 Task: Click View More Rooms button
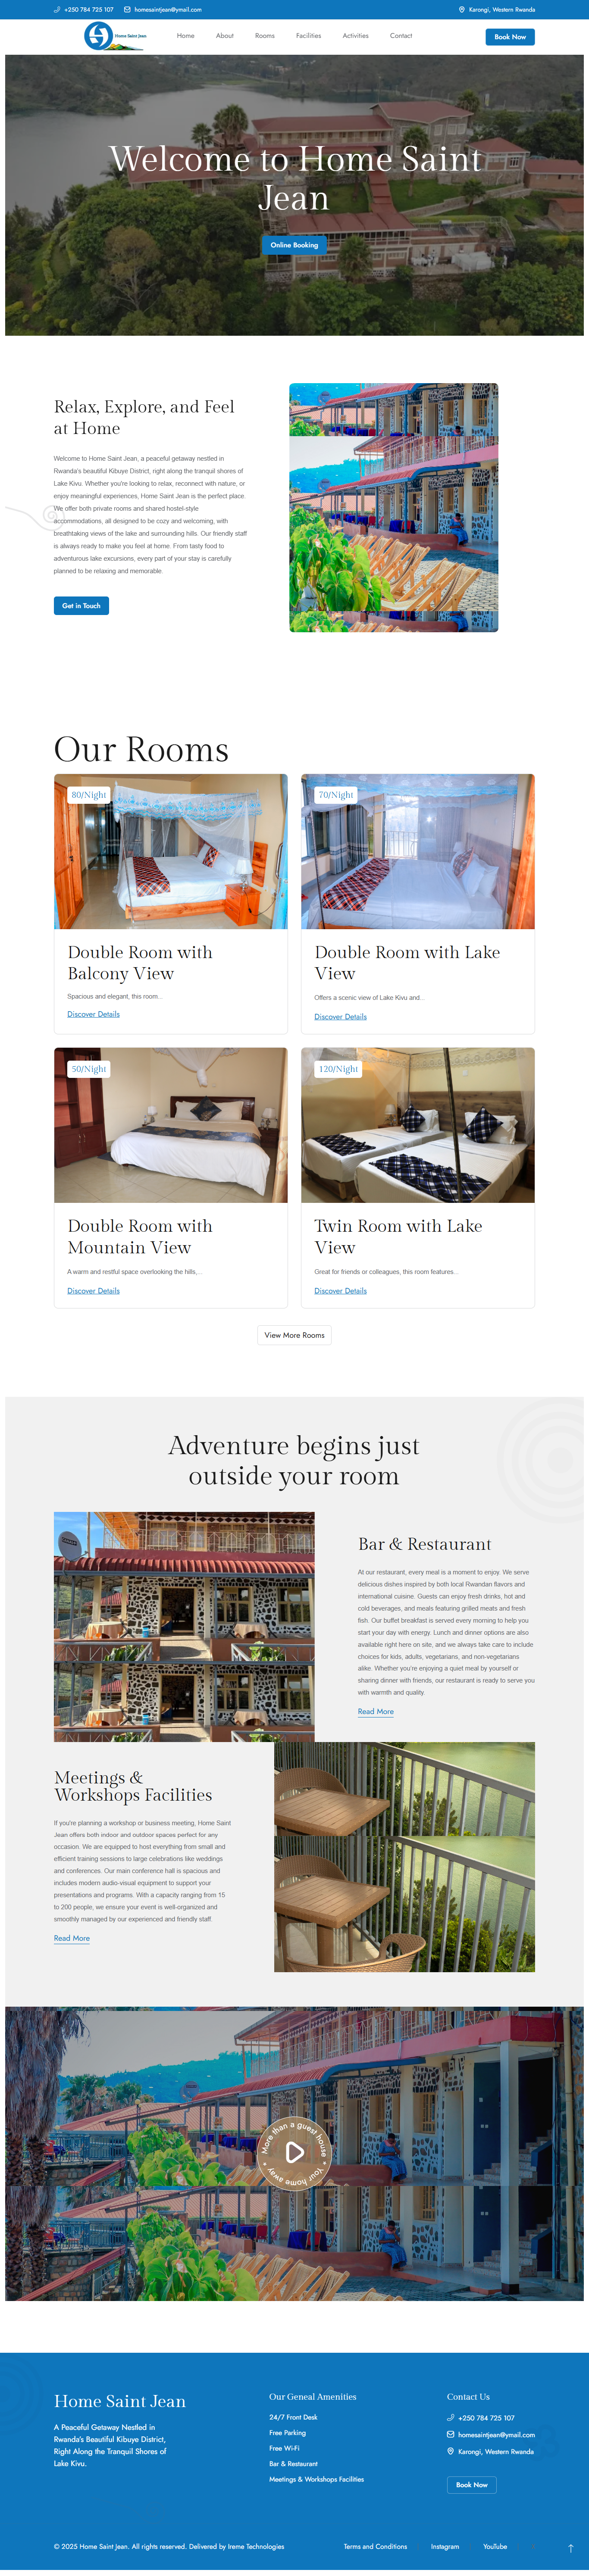coord(294,1336)
